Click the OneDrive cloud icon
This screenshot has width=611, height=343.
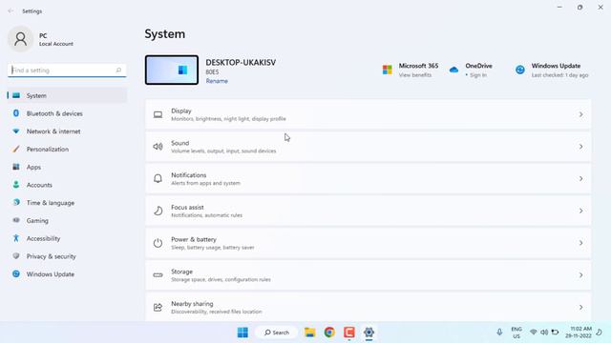[x=454, y=70]
